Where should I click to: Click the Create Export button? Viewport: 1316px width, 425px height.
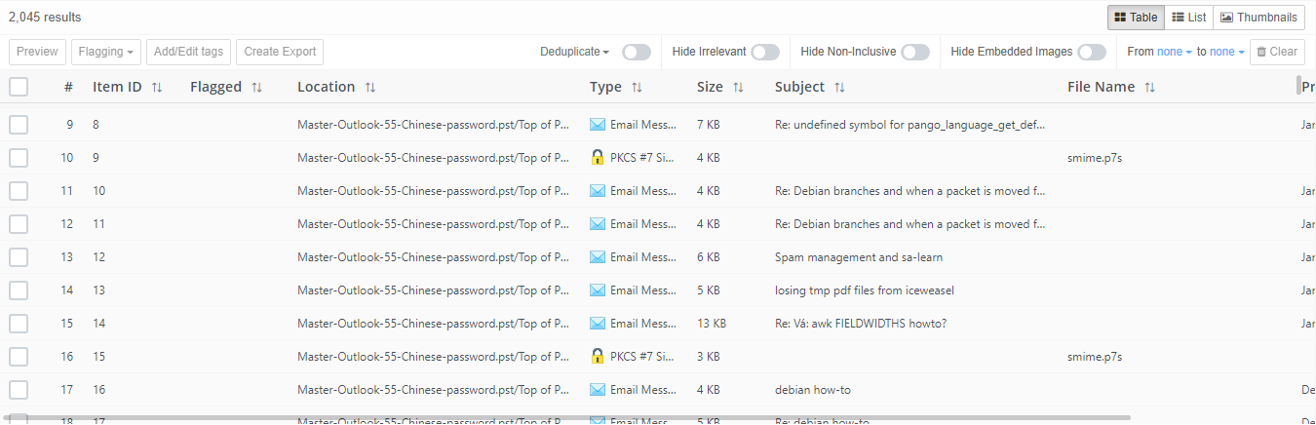point(280,52)
